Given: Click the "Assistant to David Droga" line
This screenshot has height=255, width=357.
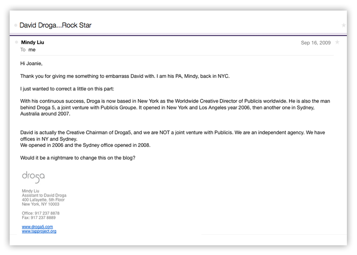Looking at the screenshot, I should tap(44, 195).
